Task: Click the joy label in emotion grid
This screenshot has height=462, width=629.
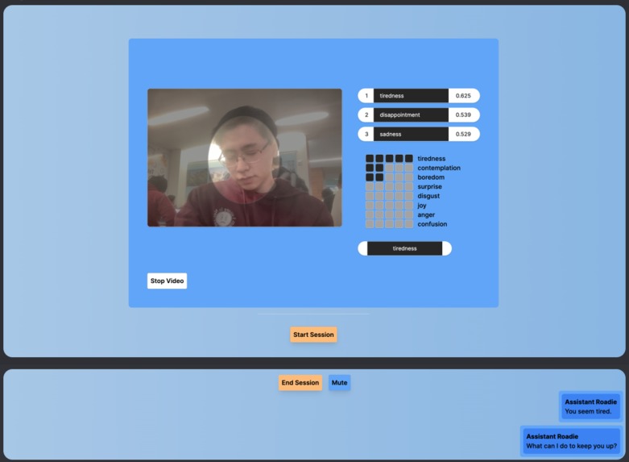Action: (421, 206)
